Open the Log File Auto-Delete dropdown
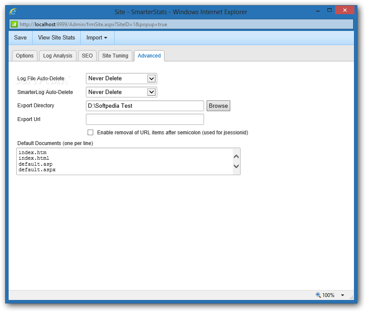This screenshot has width=366, height=312. 122,79
